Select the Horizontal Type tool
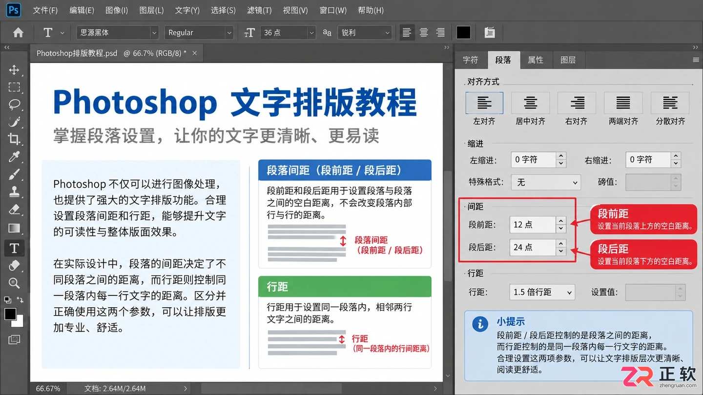703x395 pixels. 14,248
